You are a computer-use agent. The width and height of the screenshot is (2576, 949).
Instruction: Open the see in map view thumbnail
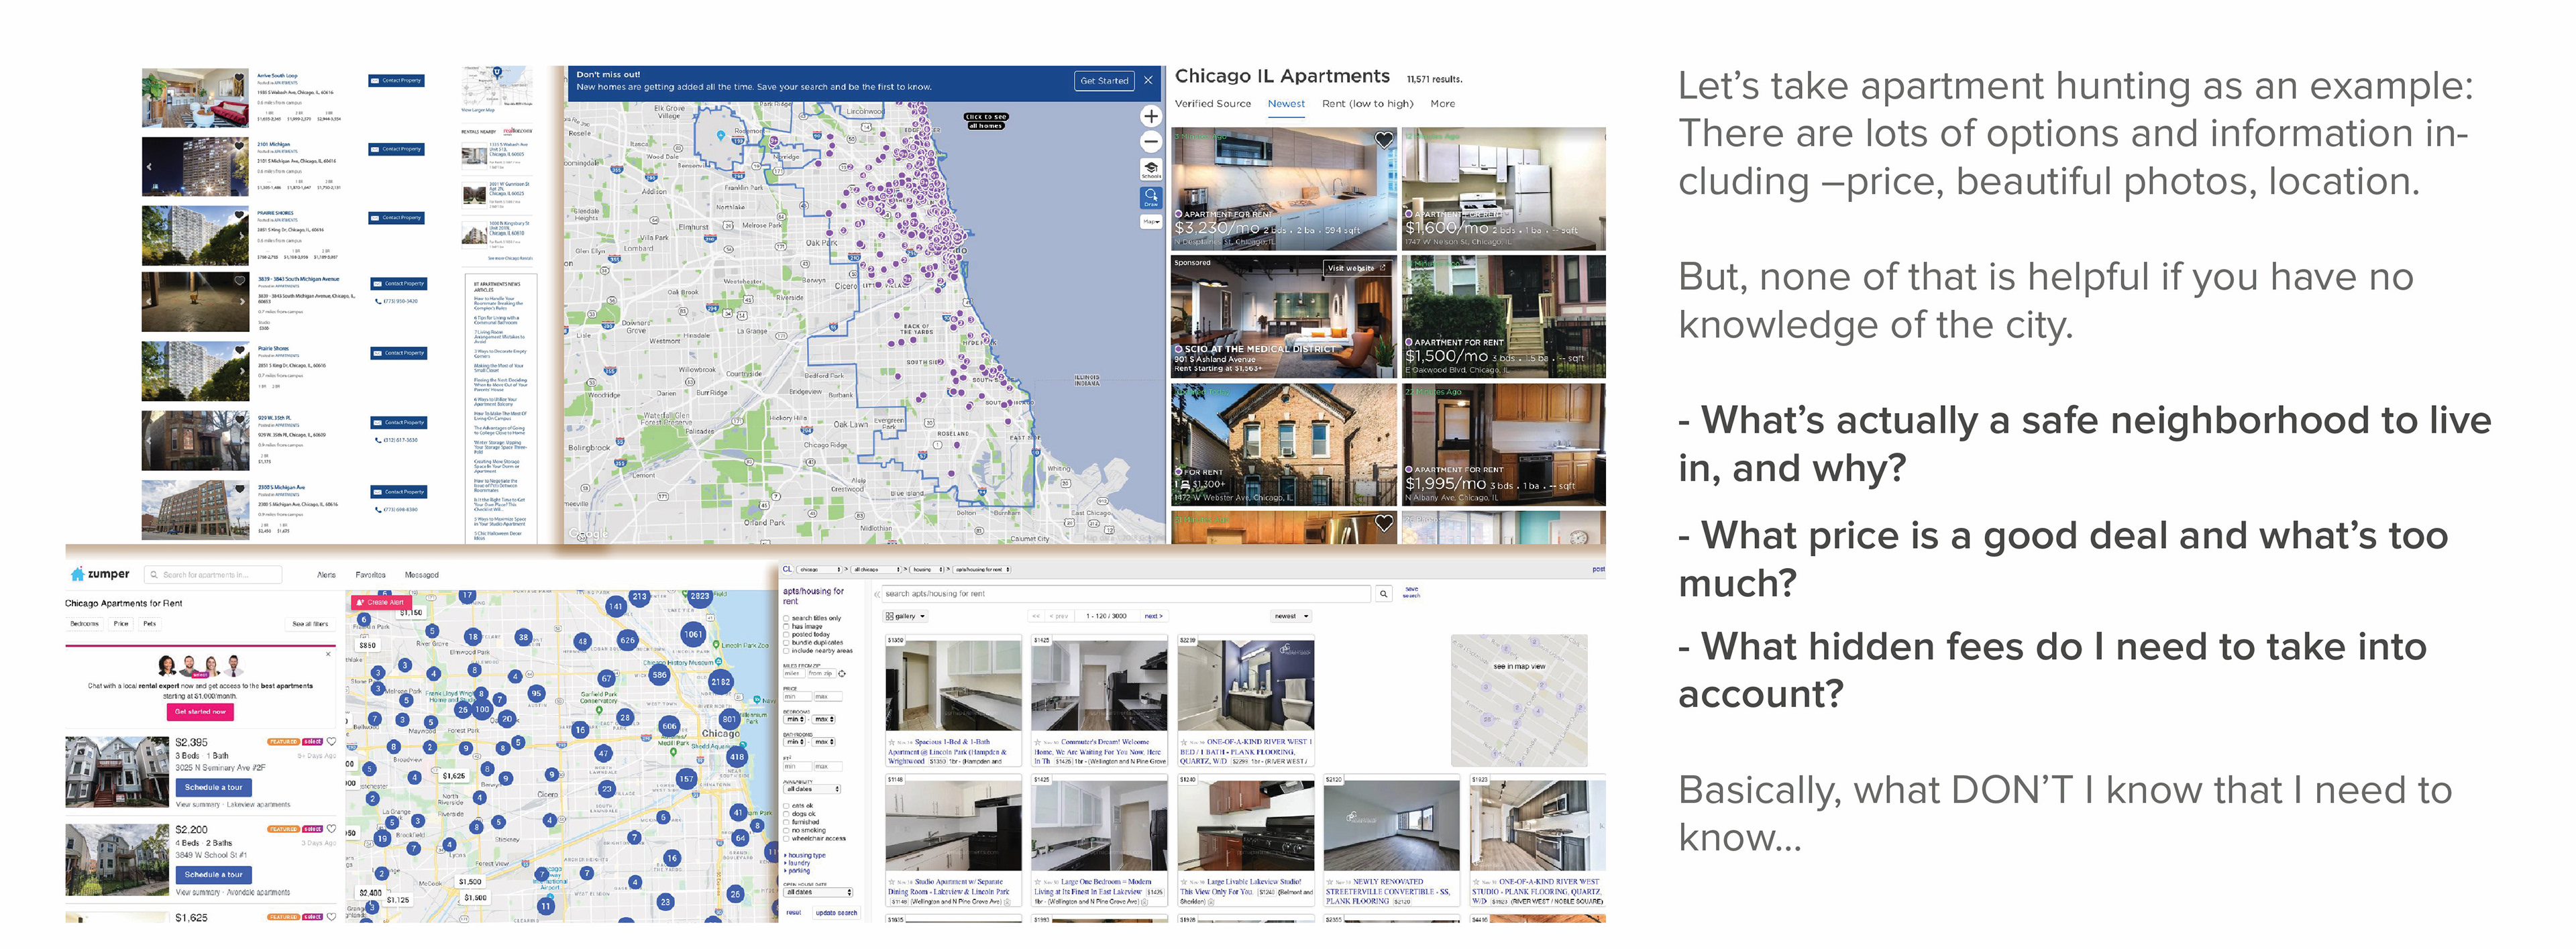[1519, 700]
